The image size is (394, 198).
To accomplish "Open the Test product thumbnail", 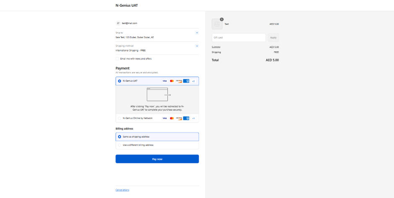I will (x=217, y=24).
